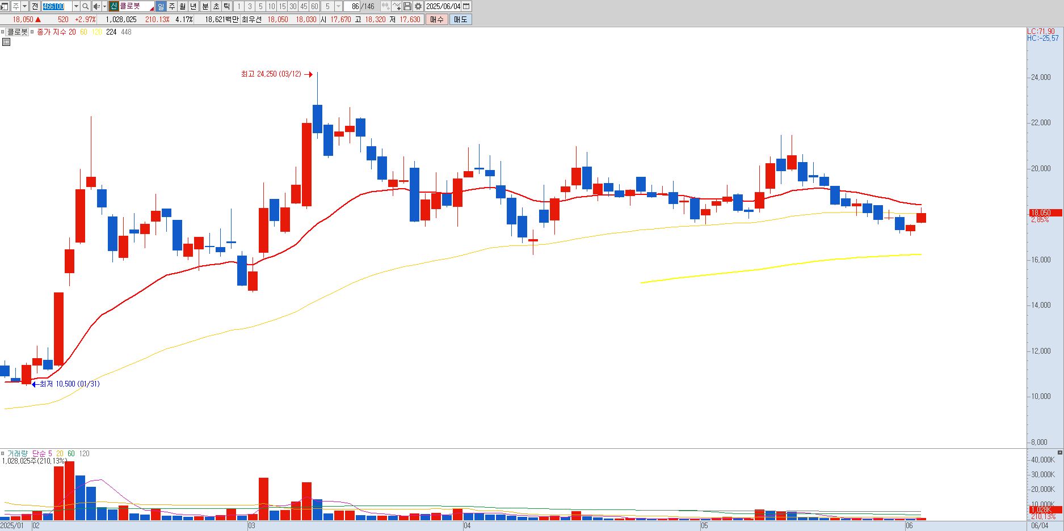Screen dimensions: 1064x531
Task: Select the 30 interval button
Action: click(293, 6)
